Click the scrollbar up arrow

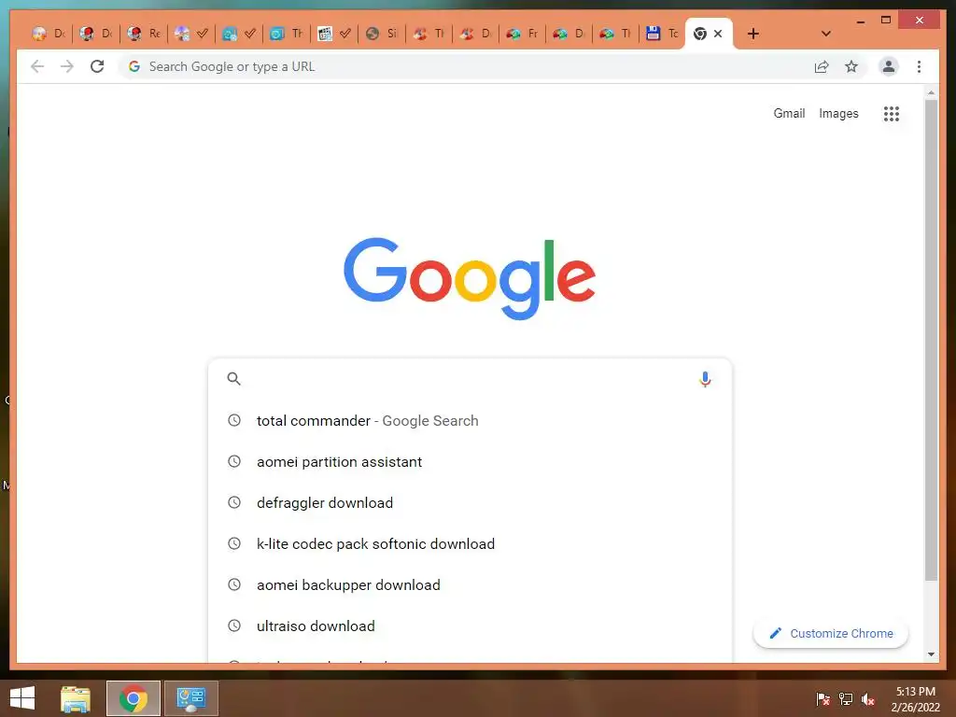coord(931,92)
